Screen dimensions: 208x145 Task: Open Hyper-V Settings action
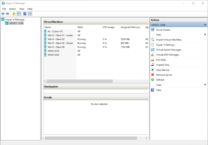point(166,45)
